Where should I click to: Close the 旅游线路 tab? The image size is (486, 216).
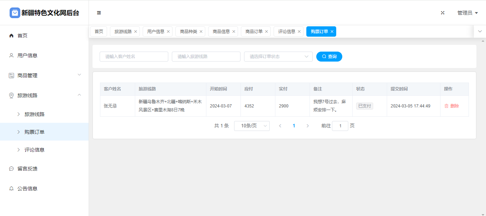(x=136, y=32)
